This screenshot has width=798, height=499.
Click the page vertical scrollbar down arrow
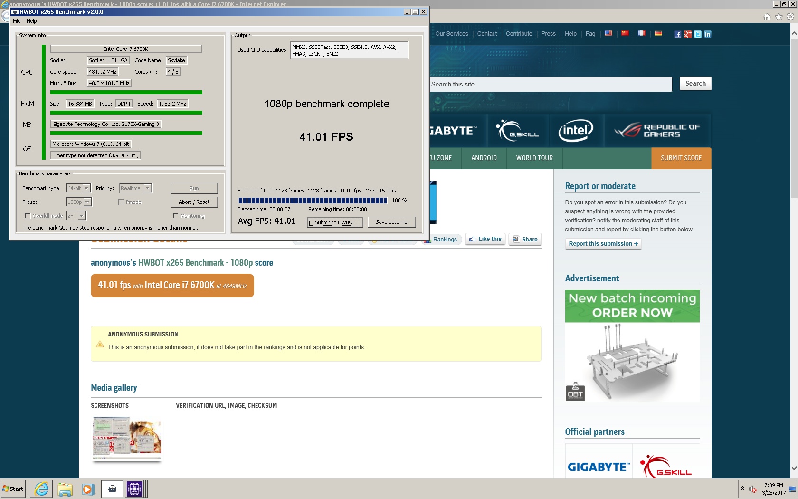(x=794, y=468)
